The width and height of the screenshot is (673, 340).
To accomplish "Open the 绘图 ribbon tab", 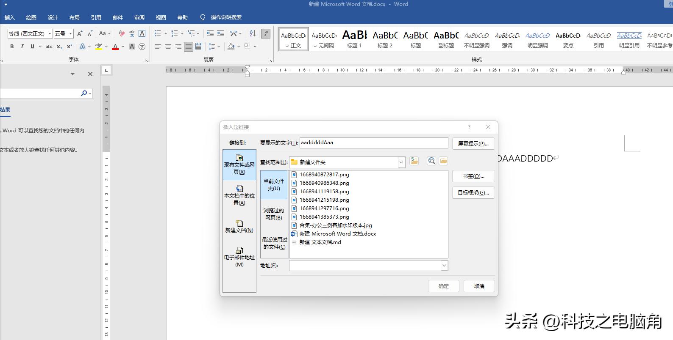I will (x=31, y=17).
